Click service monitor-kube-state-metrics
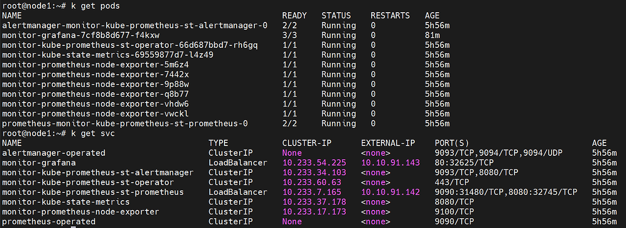Viewport: 626px width, 228px height. pos(66,202)
